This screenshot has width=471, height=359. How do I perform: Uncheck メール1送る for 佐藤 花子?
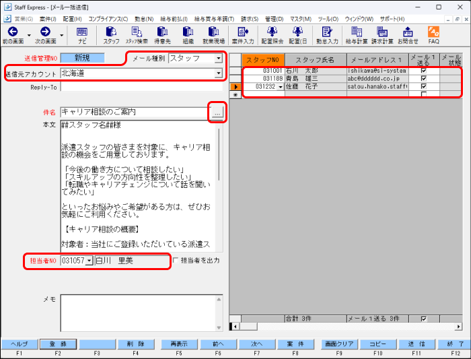pos(423,86)
